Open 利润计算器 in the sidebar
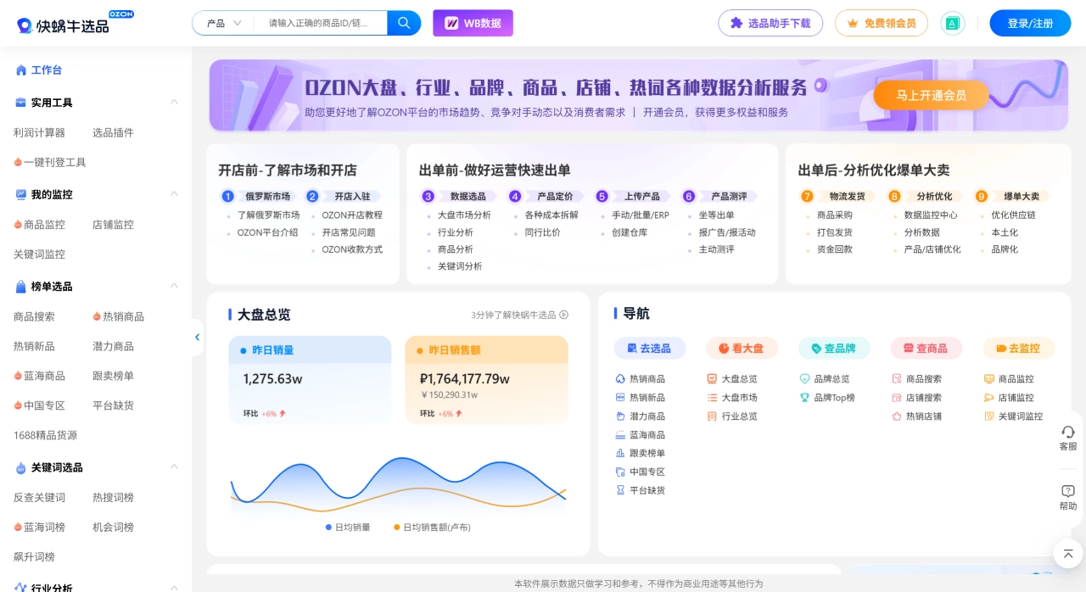Screen dimensions: 1086x592 pyautogui.click(x=39, y=132)
